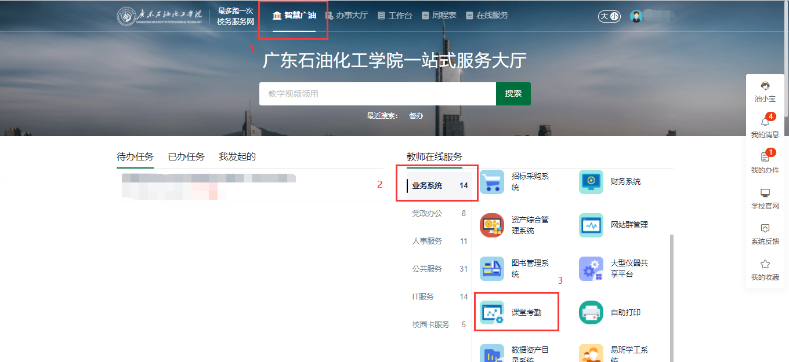Viewport: 789px width, 362px height.
Task: Open 办事大厅 in top navigation
Action: pos(346,16)
